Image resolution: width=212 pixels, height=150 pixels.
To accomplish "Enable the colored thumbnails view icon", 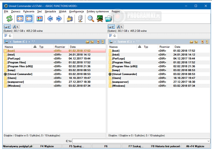I will click(39, 19).
